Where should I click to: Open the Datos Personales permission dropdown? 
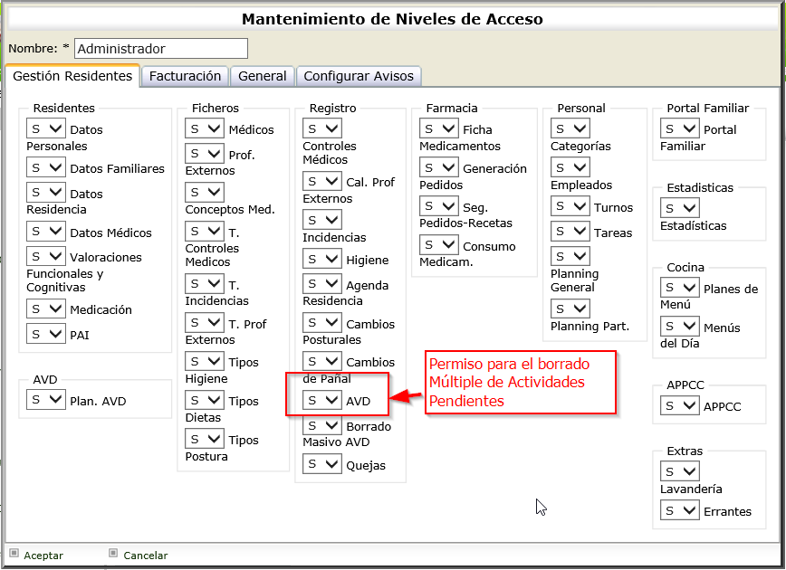tap(45, 128)
